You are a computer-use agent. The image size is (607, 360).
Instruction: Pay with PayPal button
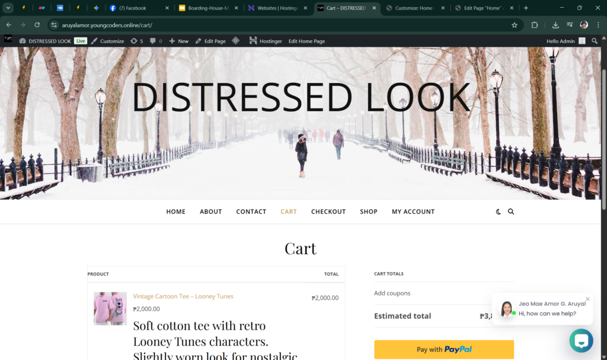pos(443,349)
